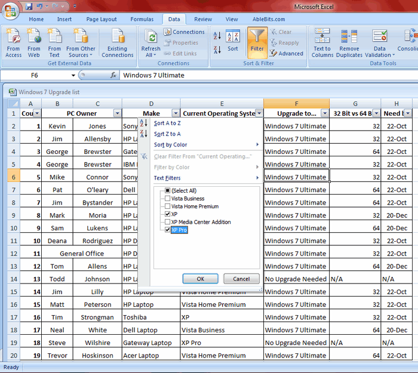Toggle the Filter funnel button
418x373 pixels.
(x=257, y=42)
